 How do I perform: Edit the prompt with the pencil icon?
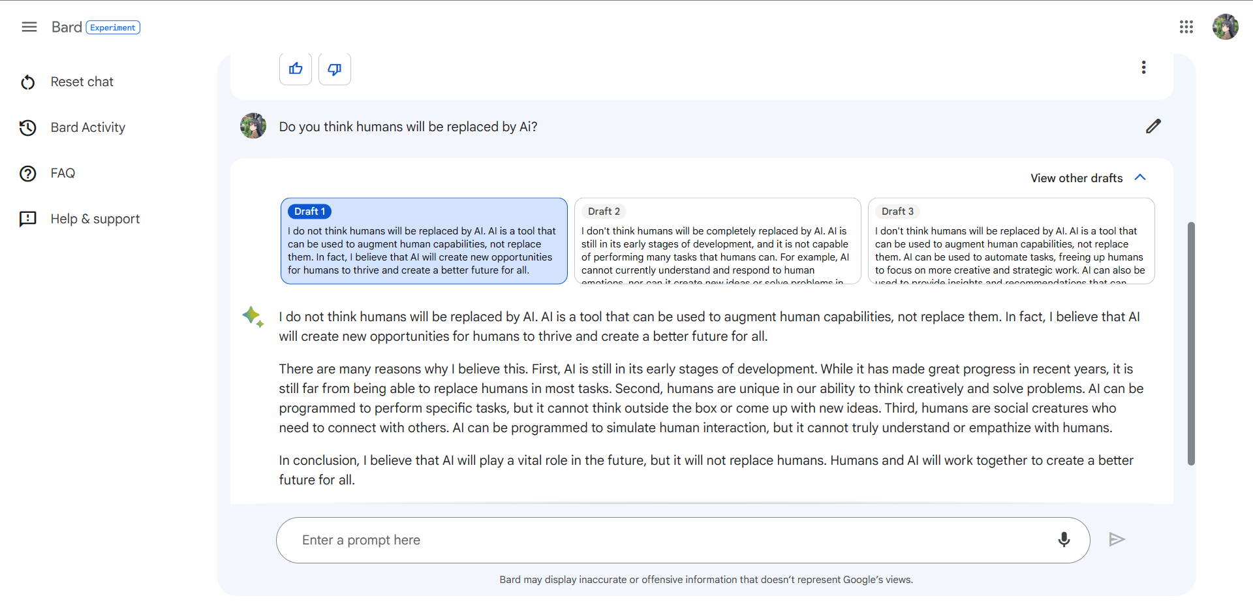coord(1153,126)
